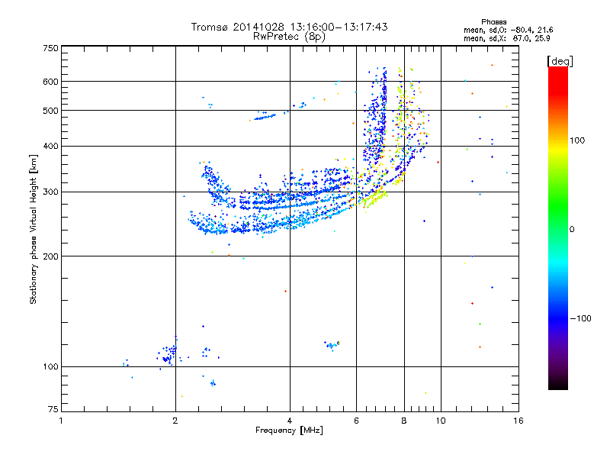Click the plot title 'Tromsø 20141028 13:16:00-13:17:43'

pos(289,27)
